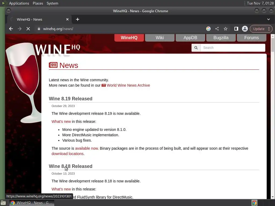Viewport: 275px width, 206px height.
Task: Click the scrollbar down arrow
Action: (x=273, y=197)
